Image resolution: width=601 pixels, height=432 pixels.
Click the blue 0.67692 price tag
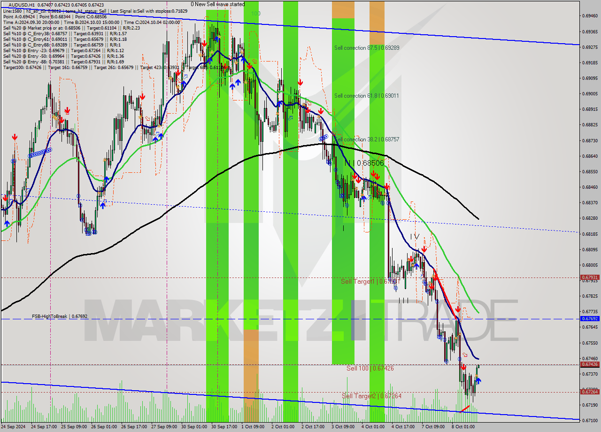590,318
